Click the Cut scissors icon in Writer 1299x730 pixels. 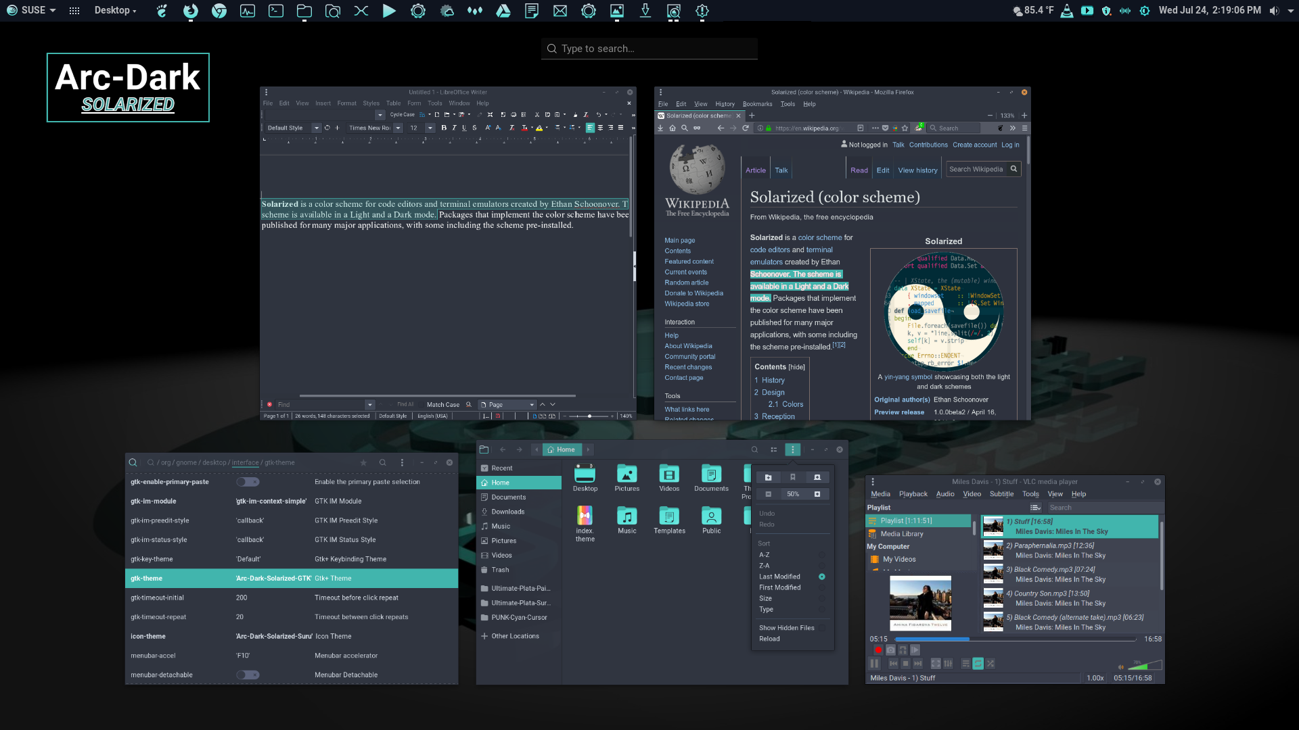[537, 115]
